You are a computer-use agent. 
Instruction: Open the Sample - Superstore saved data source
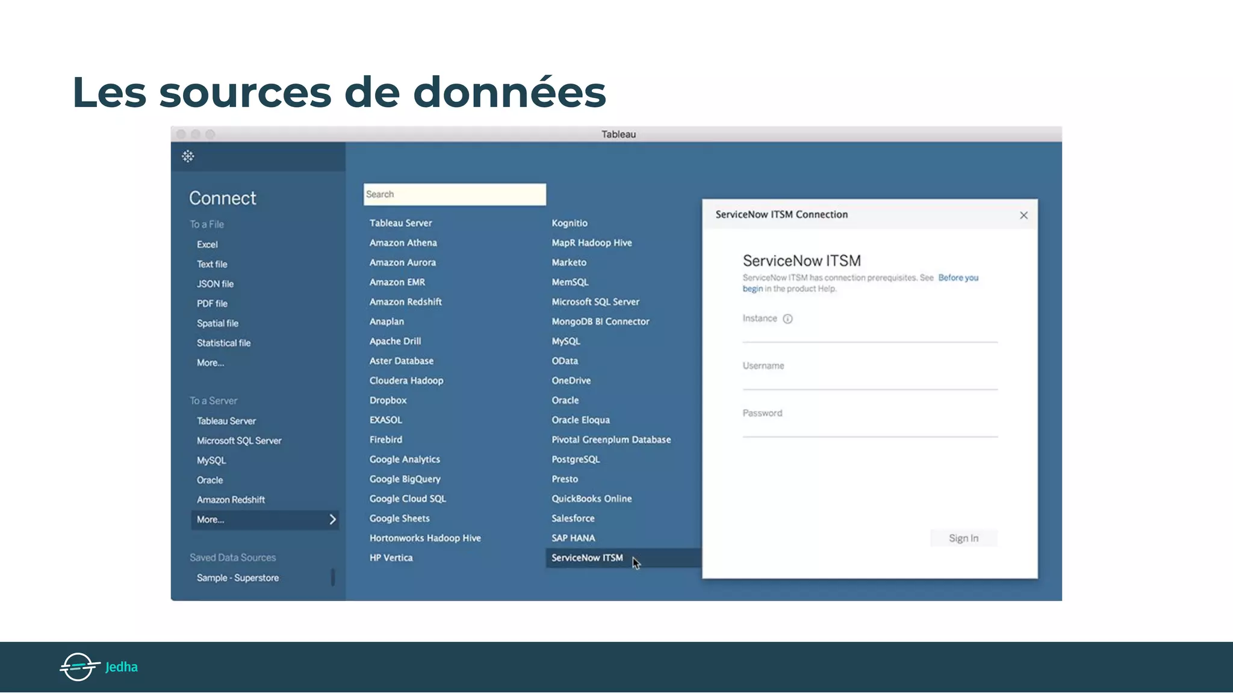[x=238, y=577]
